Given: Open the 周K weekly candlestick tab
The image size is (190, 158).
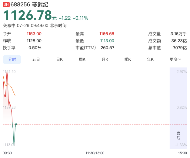Looking at the screenshot, I should (82, 60).
